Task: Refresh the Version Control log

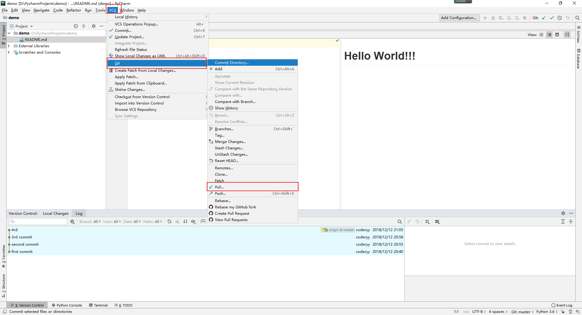Action: pos(169,222)
